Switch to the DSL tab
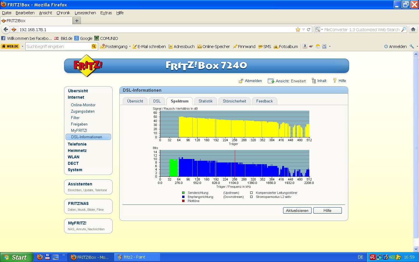The image size is (419, 262). click(157, 101)
